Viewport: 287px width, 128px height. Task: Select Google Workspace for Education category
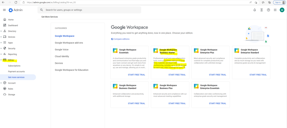coord(71,70)
